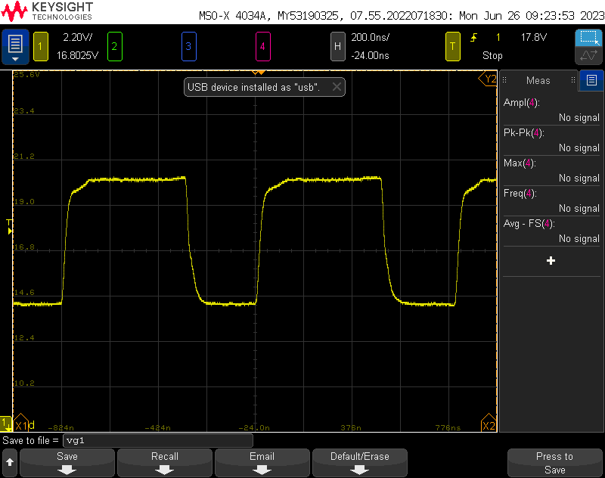
Task: Open the sidebar list icon beside Meas
Action: tap(591, 80)
